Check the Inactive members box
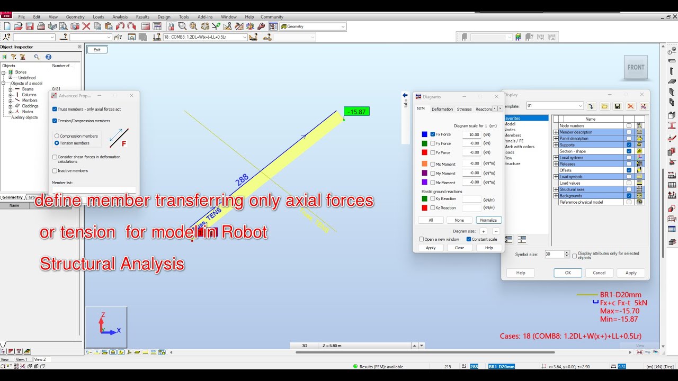678x381 pixels. 55,171
